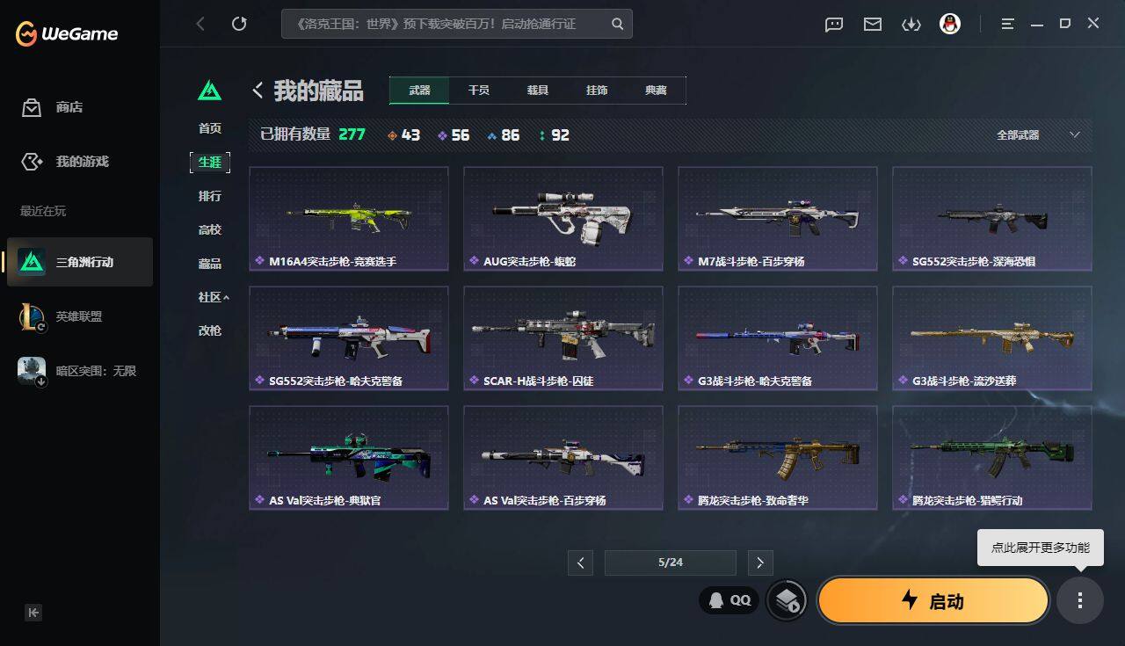This screenshot has width=1125, height=646.
Task: Open the AUG突击步枪-蝾螈 weapon thumbnail
Action: coord(563,218)
